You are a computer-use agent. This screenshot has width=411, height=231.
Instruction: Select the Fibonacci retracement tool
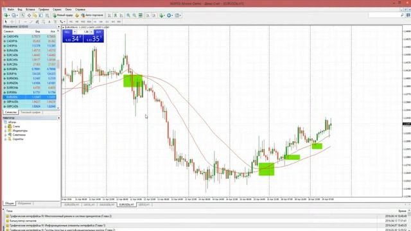(x=43, y=22)
